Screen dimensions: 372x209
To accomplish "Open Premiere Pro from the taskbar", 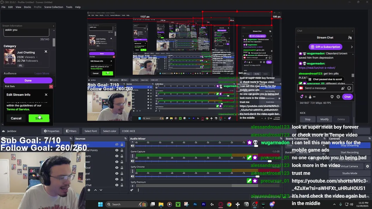I will 203,204.
